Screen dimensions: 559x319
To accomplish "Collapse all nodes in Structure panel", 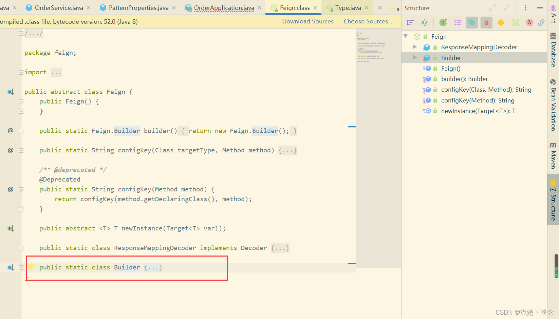I will [x=507, y=7].
